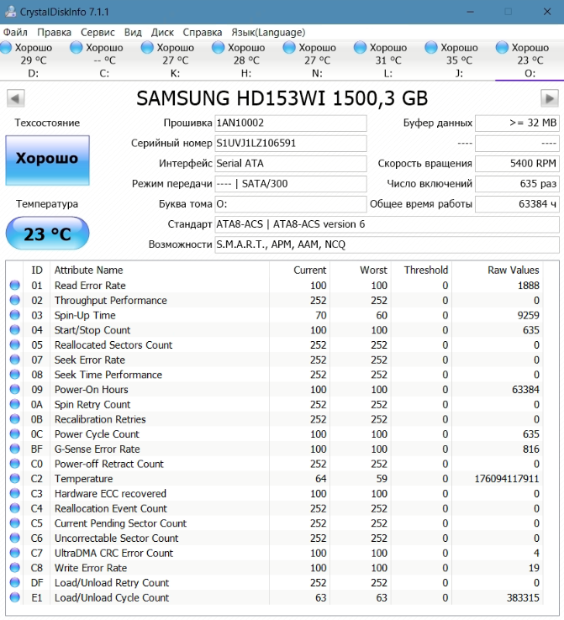Go to next disk with right arrow
The width and height of the screenshot is (564, 620).
tap(550, 98)
